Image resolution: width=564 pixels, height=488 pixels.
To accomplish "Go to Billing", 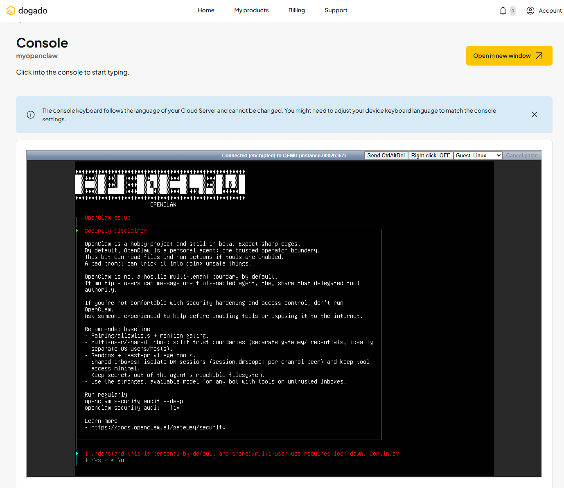I will pos(297,10).
